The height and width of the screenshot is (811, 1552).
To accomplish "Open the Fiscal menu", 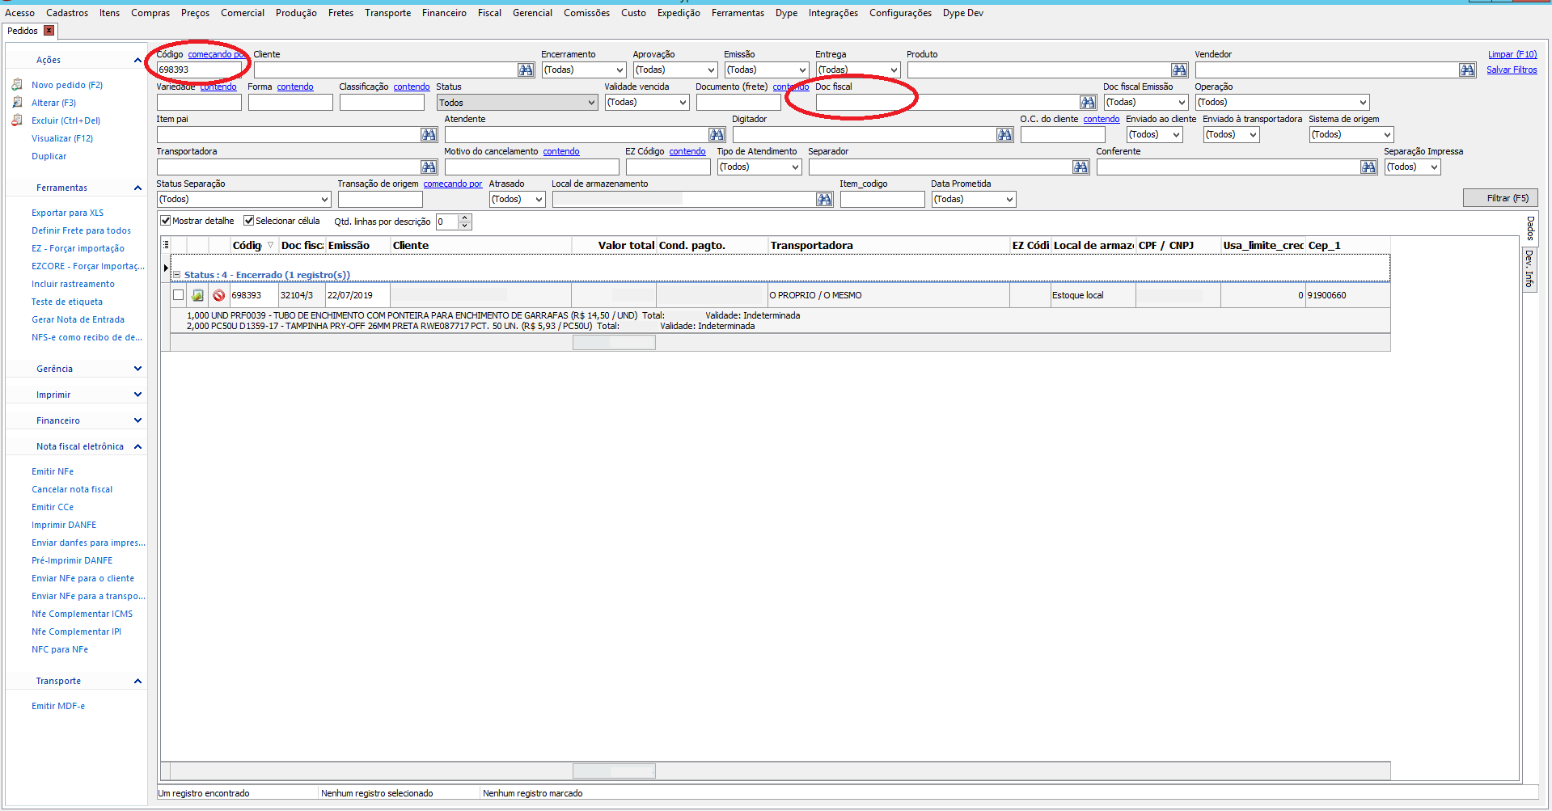I will click(489, 13).
